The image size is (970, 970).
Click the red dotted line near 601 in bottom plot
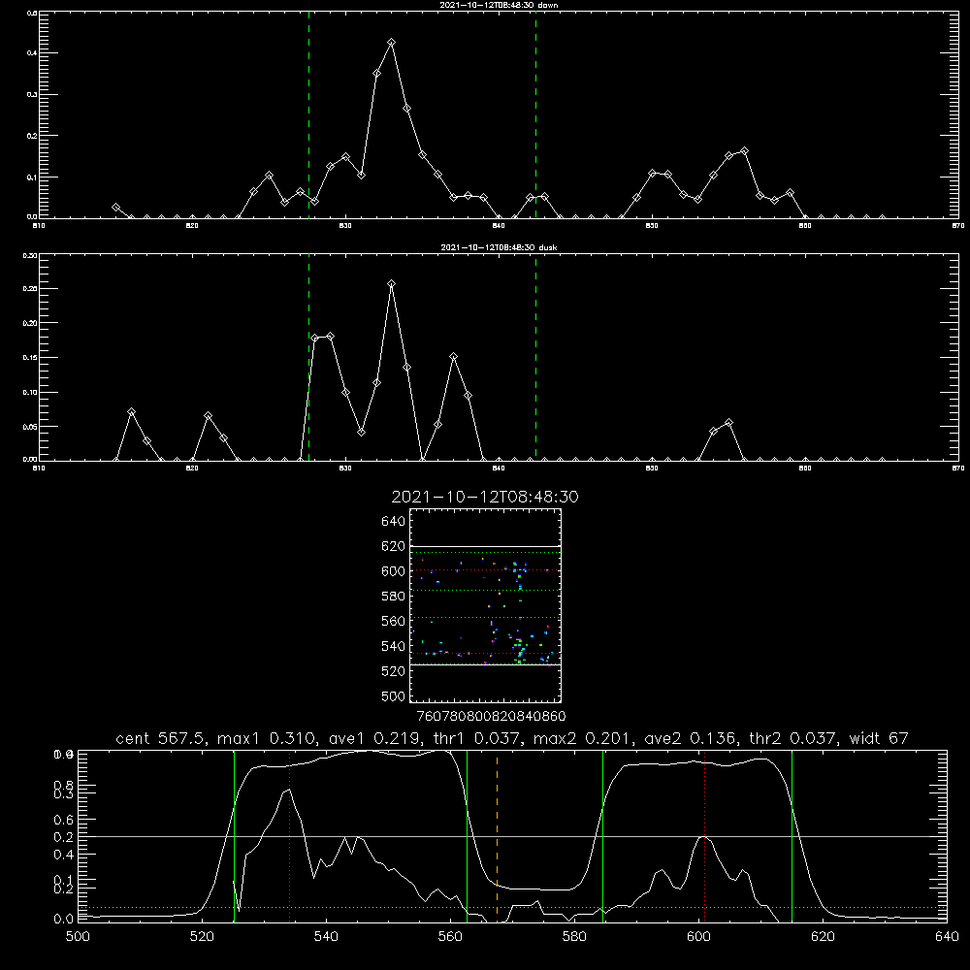coord(704,836)
